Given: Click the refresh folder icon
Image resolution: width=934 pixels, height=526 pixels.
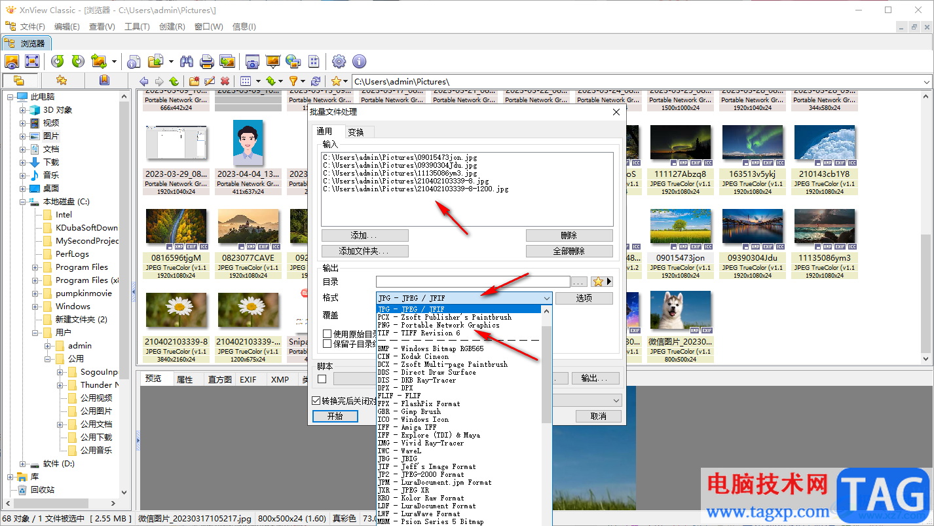Looking at the screenshot, I should tap(316, 81).
